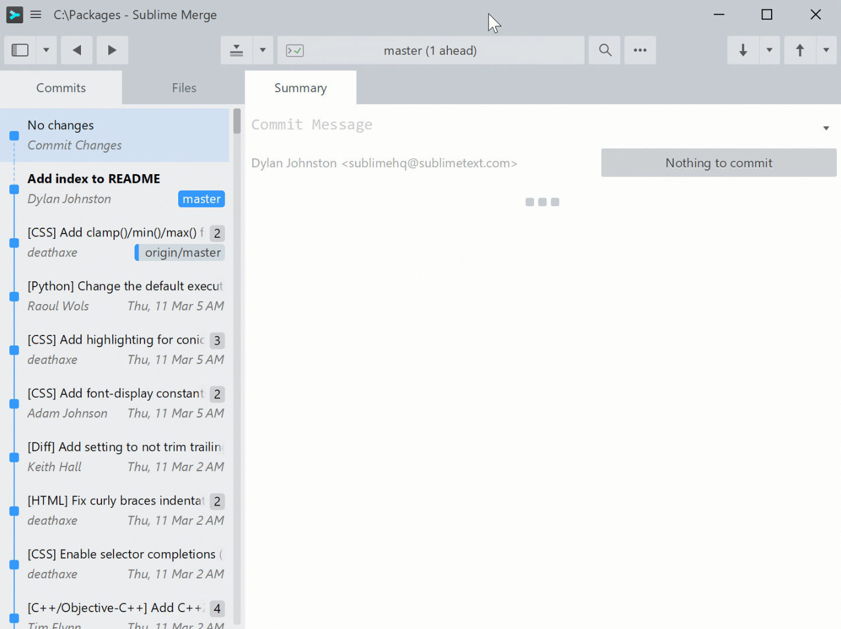Click the Nothing to commit button
This screenshot has width=841, height=629.
pyautogui.click(x=719, y=163)
